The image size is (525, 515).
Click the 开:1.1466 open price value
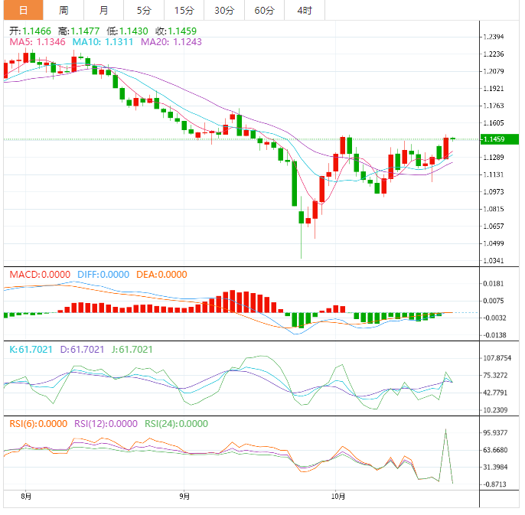point(30,31)
